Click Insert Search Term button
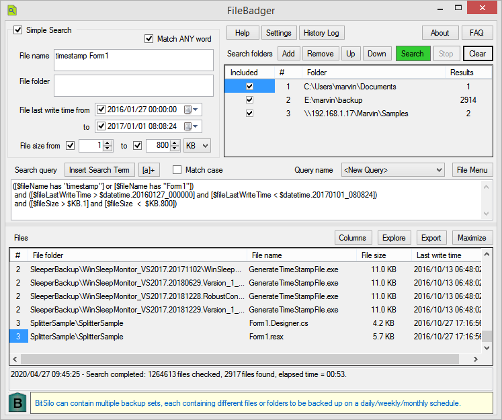The width and height of the screenshot is (502, 420). point(99,170)
